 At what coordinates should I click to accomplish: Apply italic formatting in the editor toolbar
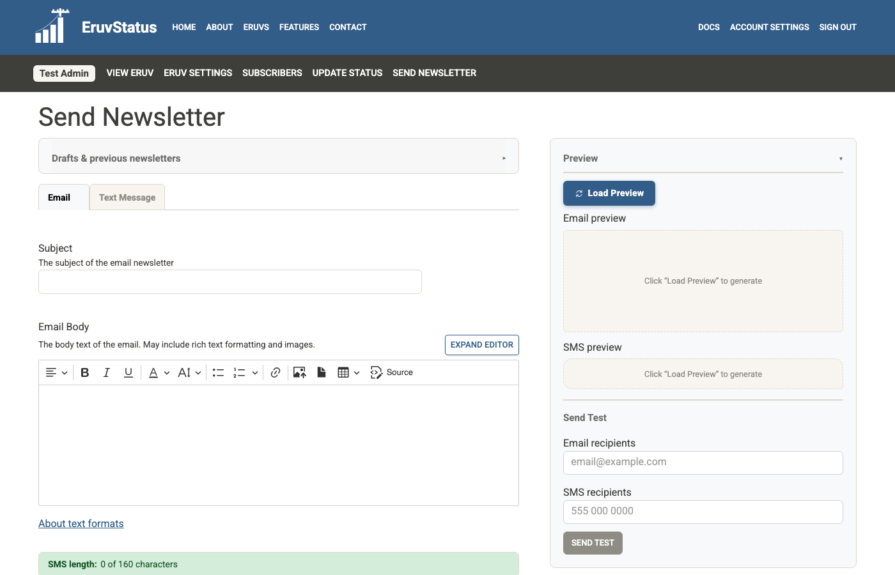(x=107, y=372)
